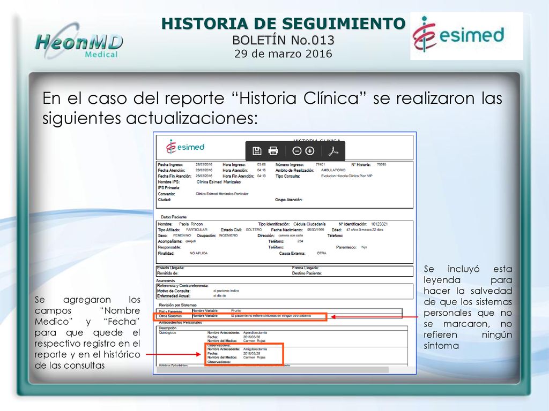Click the 'Apendicectomía' antecedent name
549x411 pixels.
click(x=255, y=333)
